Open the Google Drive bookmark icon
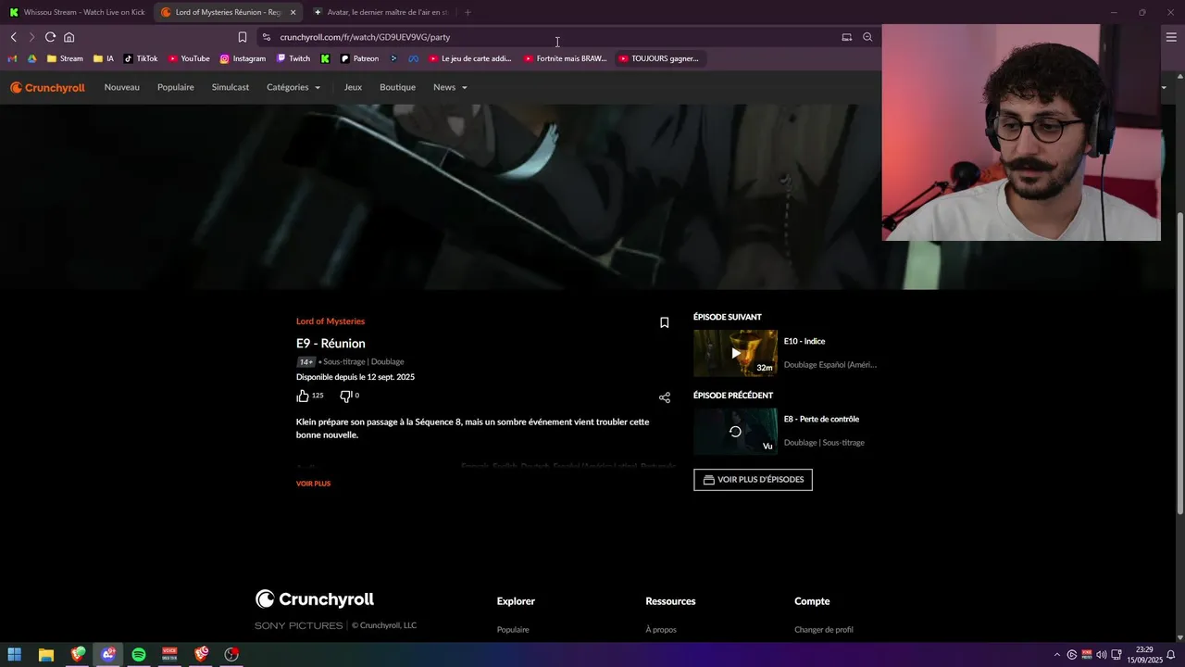Screen dimensions: 1185x667 31,58
